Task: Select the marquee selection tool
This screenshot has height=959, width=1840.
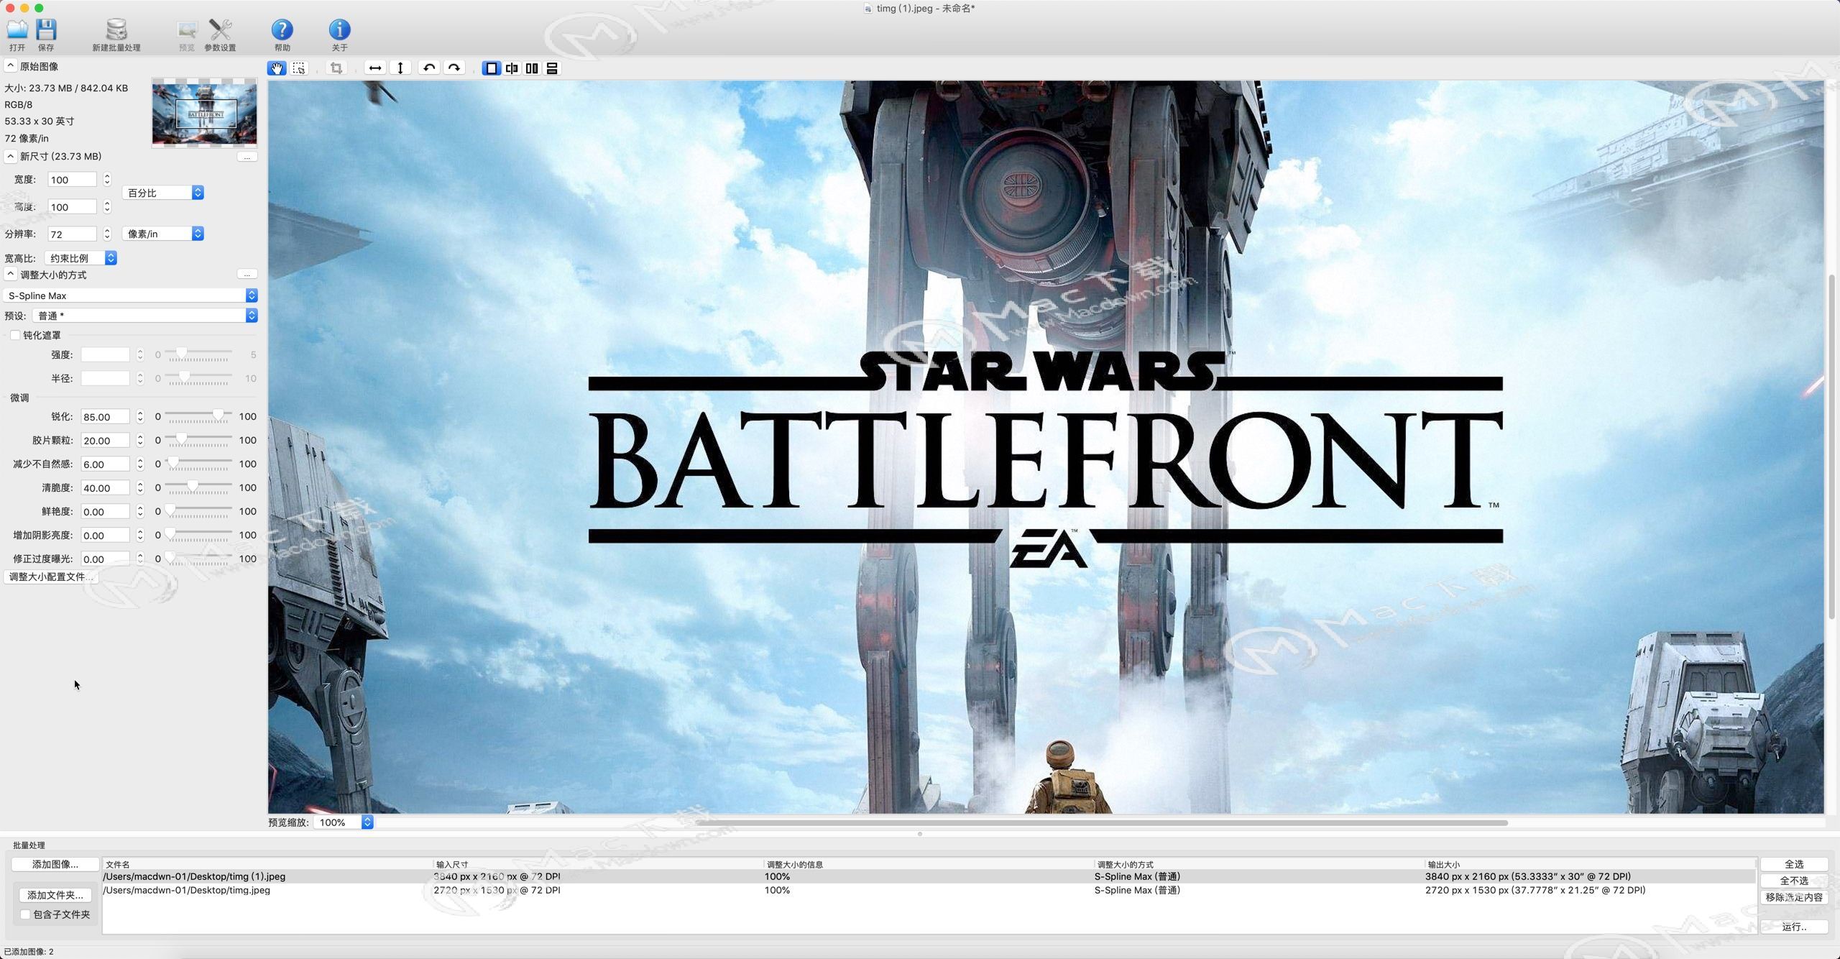Action: click(299, 68)
